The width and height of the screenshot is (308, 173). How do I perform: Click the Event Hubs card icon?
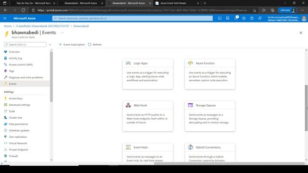[x=128, y=148]
